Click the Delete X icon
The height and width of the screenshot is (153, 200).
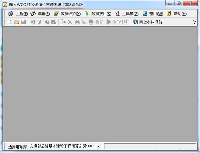coord(70,22)
